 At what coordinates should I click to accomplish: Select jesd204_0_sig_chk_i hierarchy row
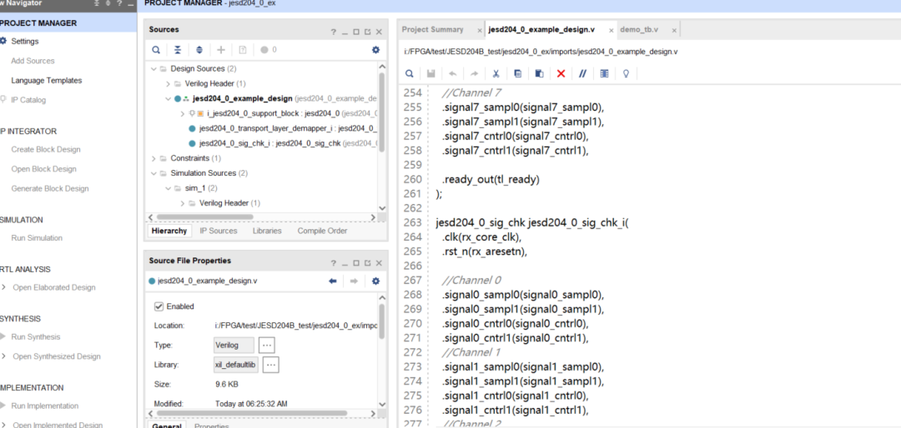284,143
